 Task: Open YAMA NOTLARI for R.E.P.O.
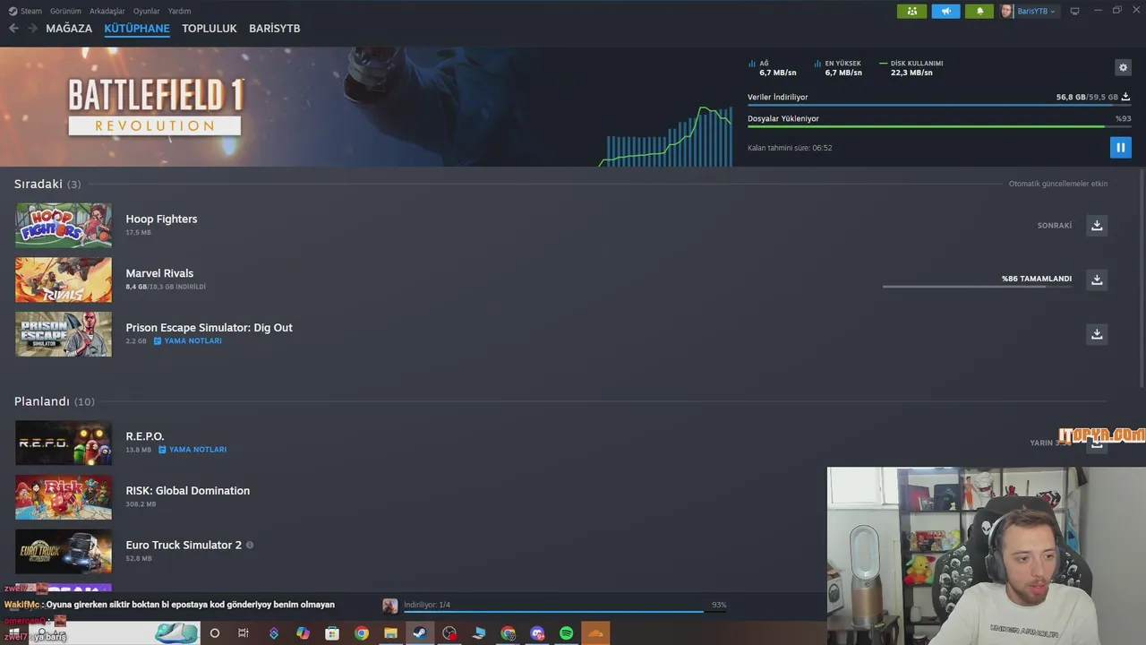point(198,450)
